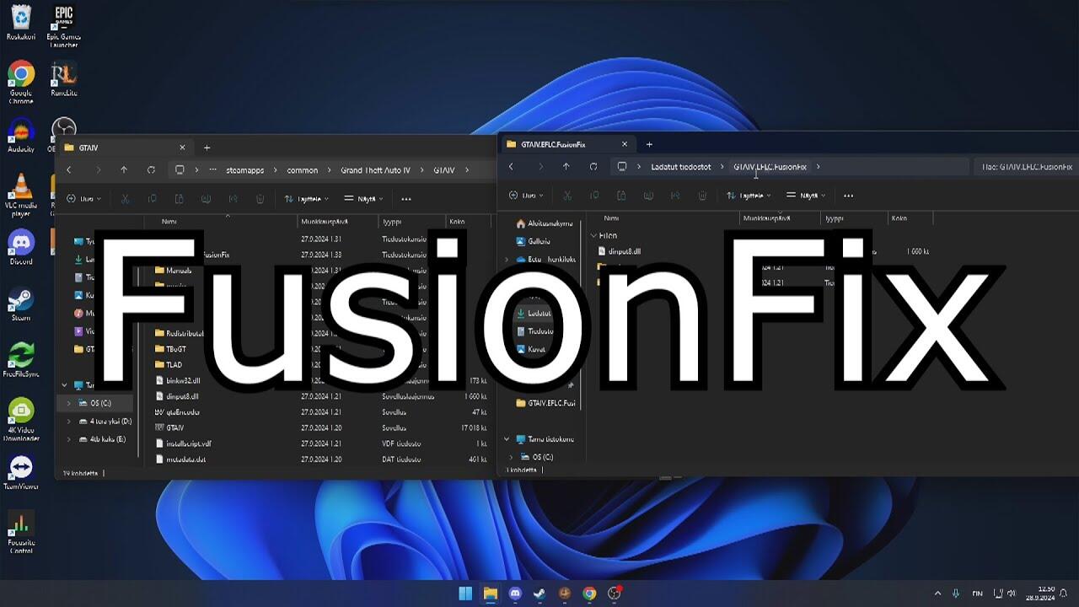1079x607 pixels.
Task: Go up one folder in GTAIV.EFLC.FusionFix window
Action: tap(566, 167)
